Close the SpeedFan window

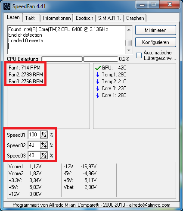170,5
